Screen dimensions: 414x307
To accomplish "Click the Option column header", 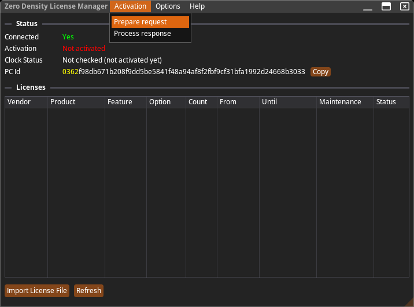I will [166, 102].
